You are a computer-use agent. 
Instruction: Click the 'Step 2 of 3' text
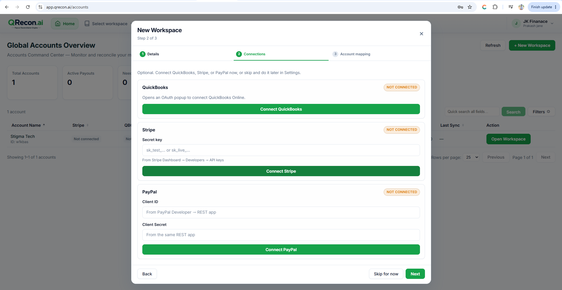(x=147, y=38)
